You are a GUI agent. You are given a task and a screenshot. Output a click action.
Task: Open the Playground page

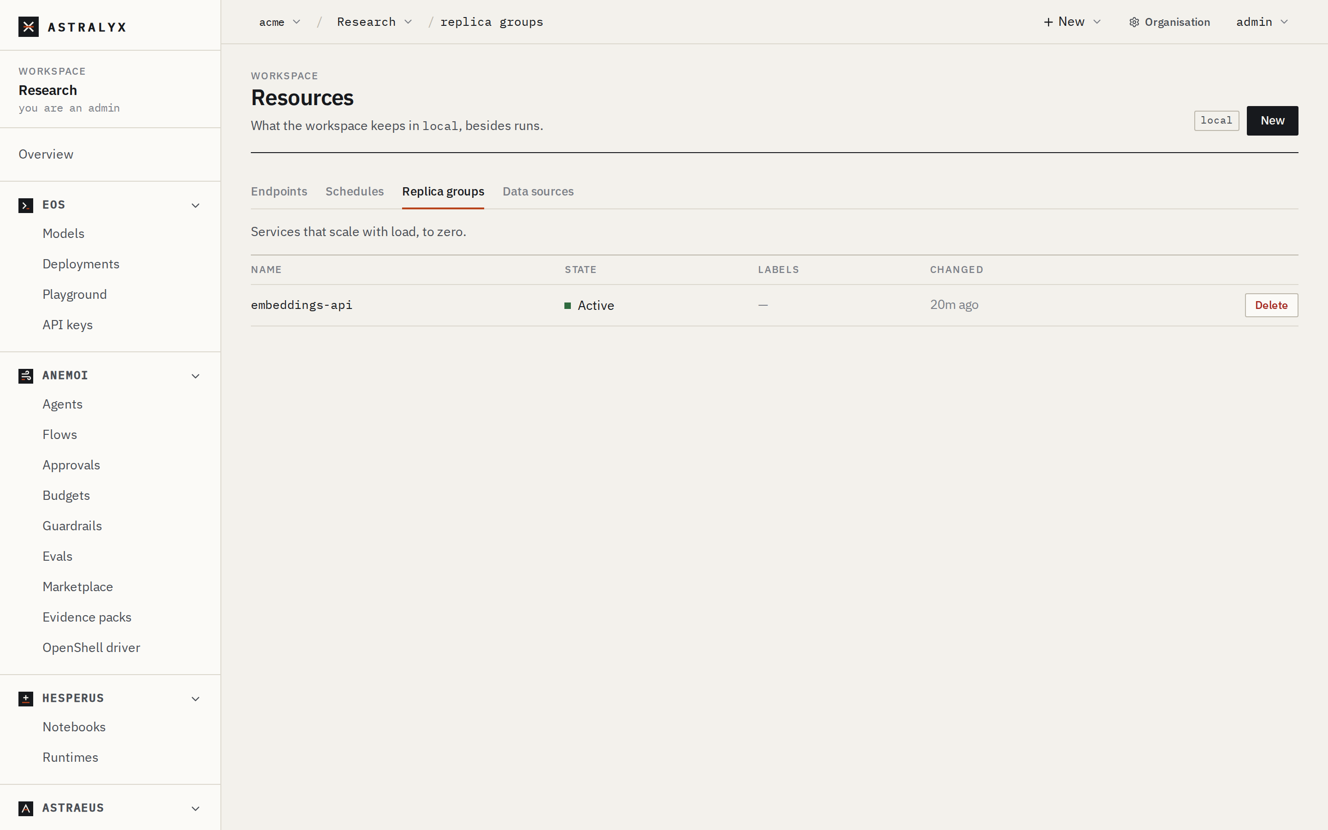[x=75, y=295]
